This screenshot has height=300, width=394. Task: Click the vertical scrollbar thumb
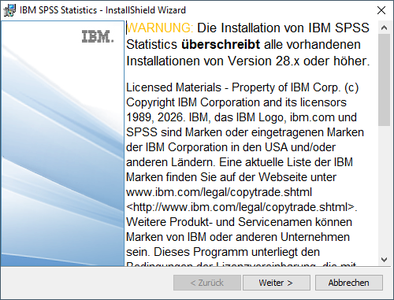click(384, 80)
